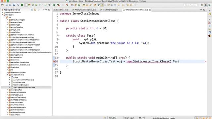This screenshot has width=212, height=119.
Task: Click the Quick Access search field
Action: point(190,5)
